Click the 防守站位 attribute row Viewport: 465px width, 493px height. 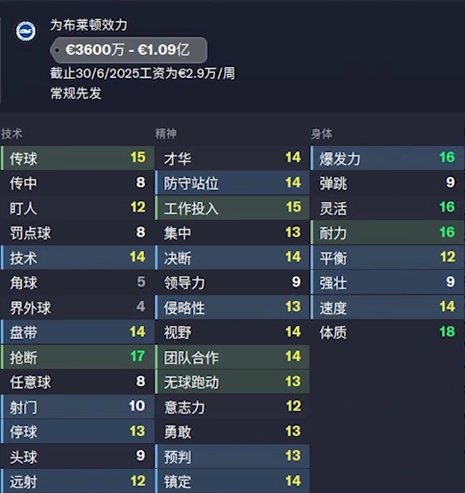[232, 183]
